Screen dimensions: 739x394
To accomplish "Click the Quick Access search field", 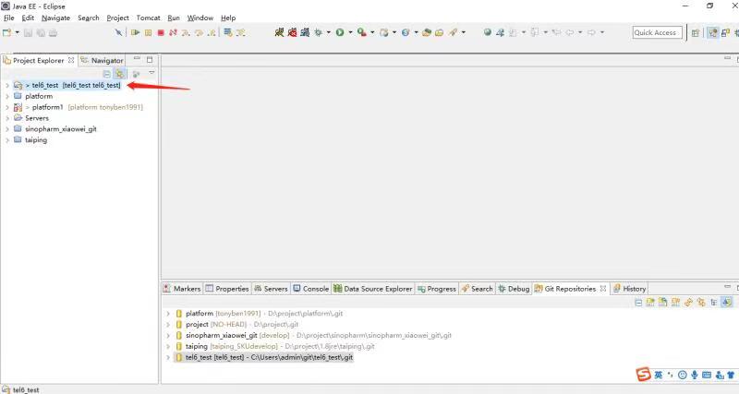I will [x=657, y=32].
